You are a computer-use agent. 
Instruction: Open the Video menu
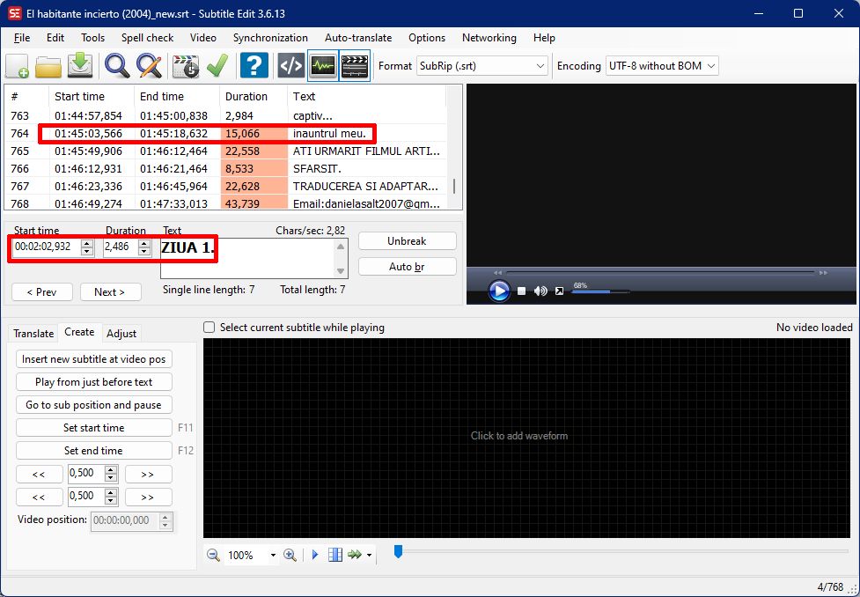pos(203,38)
